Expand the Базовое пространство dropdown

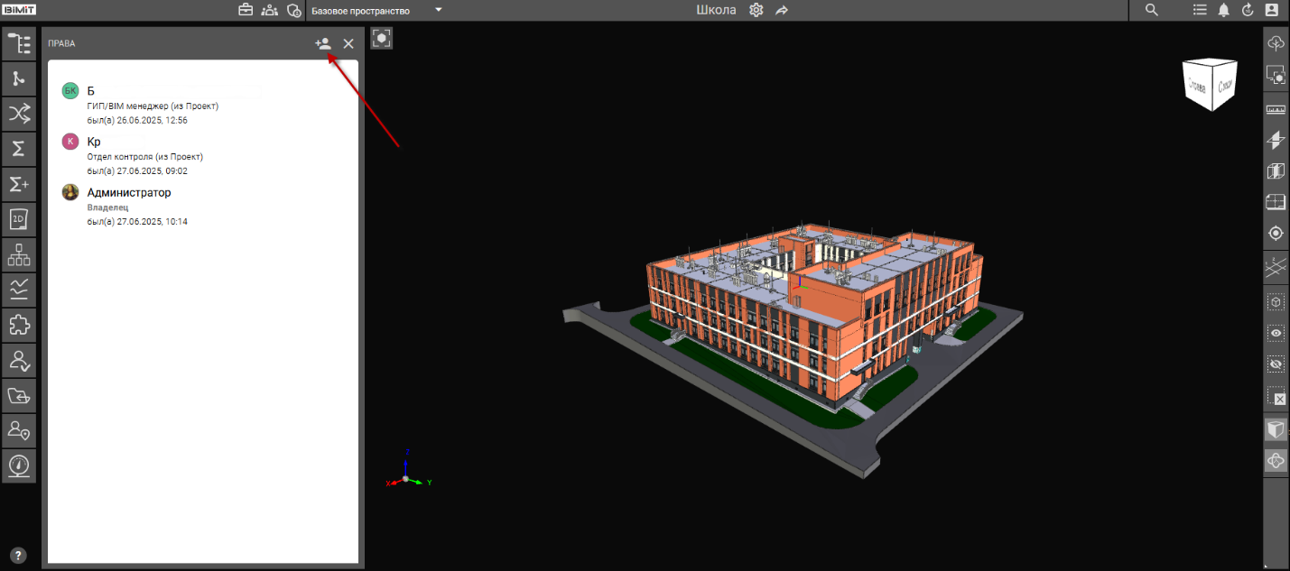pos(438,10)
